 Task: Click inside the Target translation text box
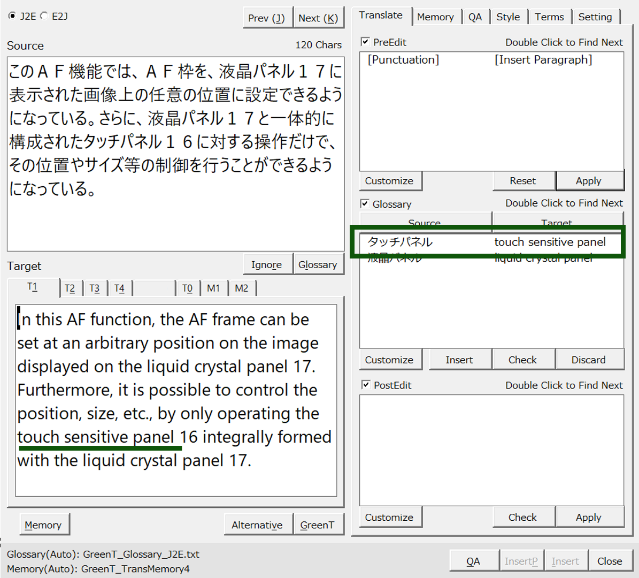(x=175, y=401)
